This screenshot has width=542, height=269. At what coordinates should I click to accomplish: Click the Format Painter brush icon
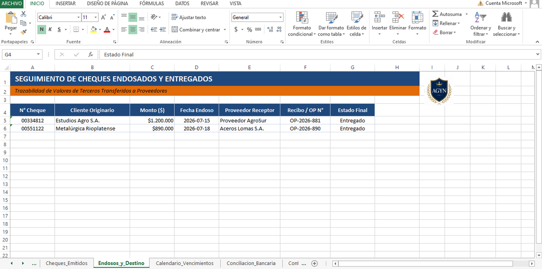(x=23, y=31)
